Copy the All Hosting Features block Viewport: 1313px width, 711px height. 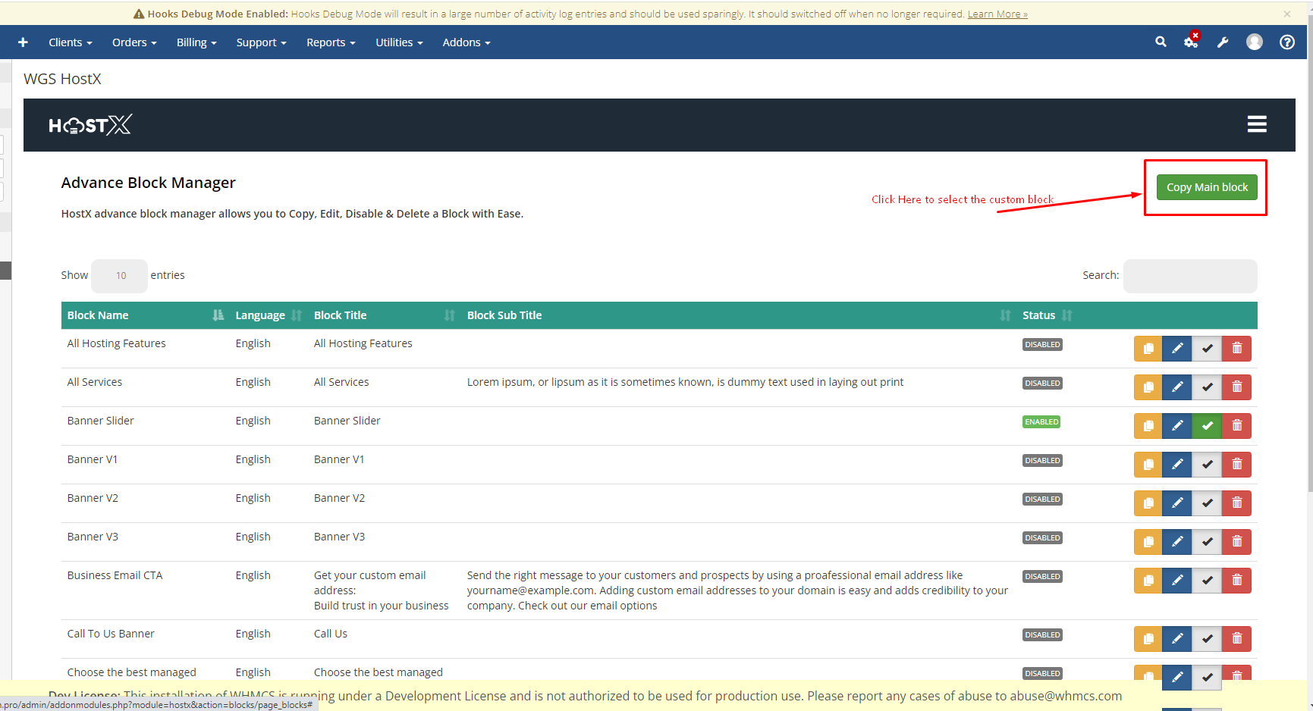(x=1148, y=349)
